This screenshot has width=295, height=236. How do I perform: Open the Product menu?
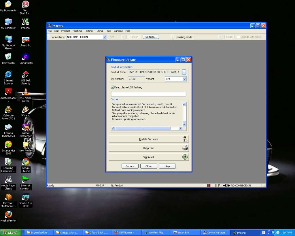tap(65, 31)
